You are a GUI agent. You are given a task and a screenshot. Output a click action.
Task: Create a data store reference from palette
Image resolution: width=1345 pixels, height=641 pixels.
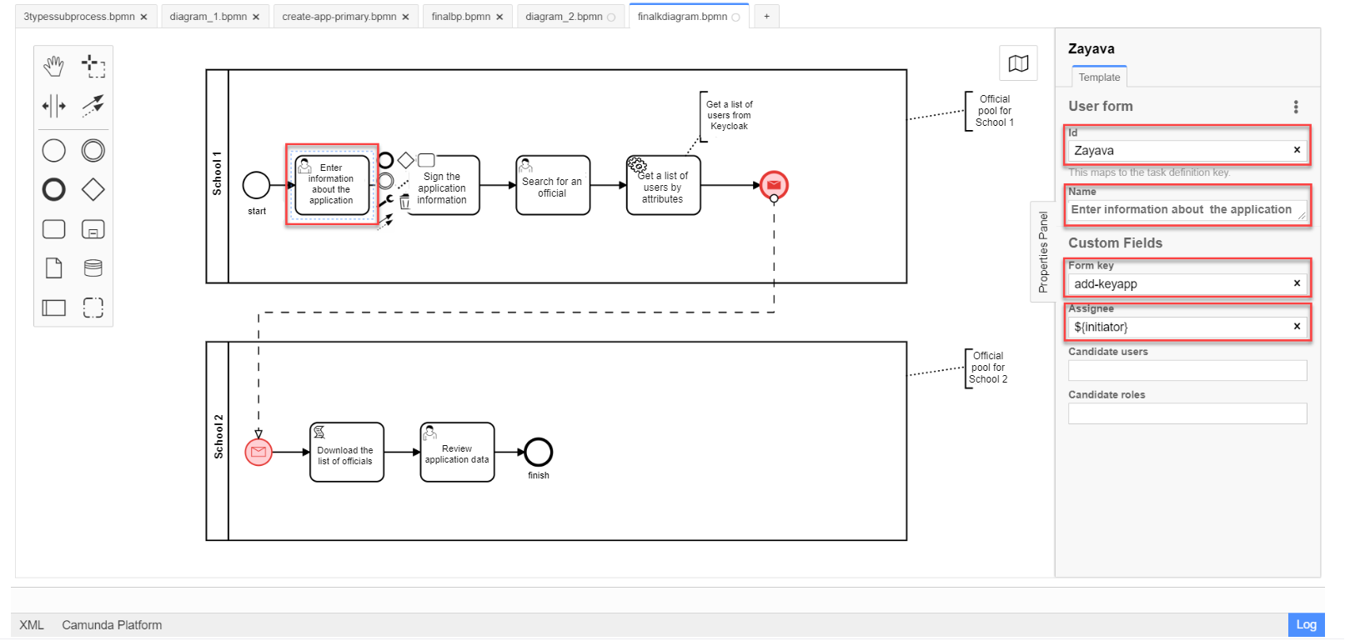[x=93, y=268]
